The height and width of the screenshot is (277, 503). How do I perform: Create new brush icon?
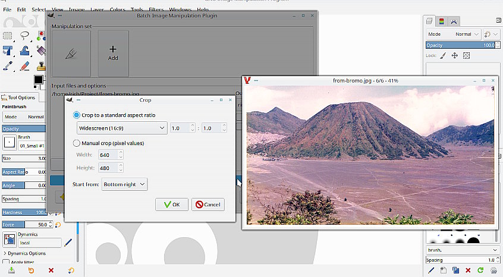pyautogui.click(x=444, y=270)
